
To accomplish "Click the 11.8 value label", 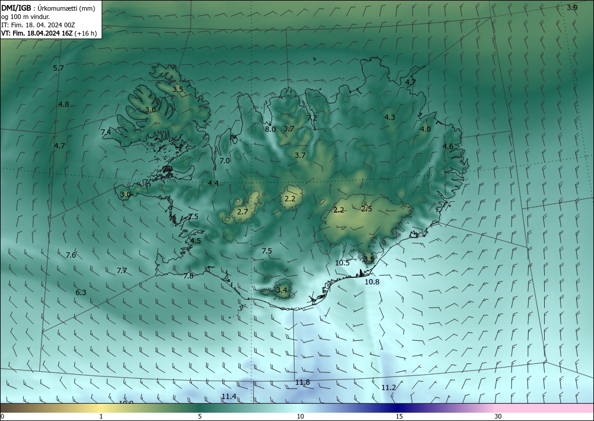I will pyautogui.click(x=302, y=382).
